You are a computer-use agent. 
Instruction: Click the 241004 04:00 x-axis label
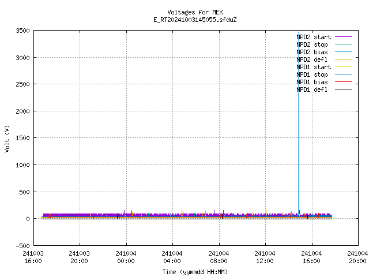[x=172, y=257]
